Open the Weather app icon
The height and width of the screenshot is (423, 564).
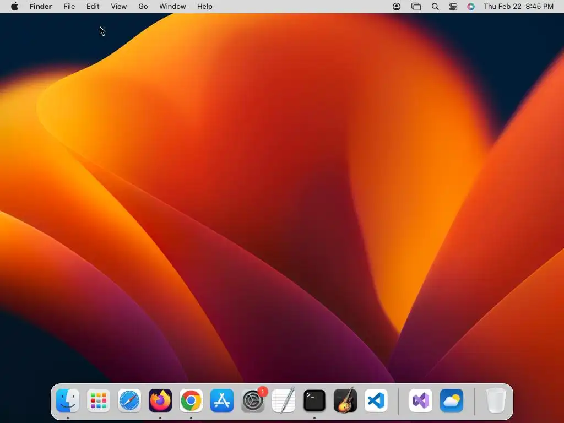(x=452, y=400)
